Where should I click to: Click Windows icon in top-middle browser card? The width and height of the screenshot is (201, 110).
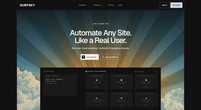tap(121, 80)
